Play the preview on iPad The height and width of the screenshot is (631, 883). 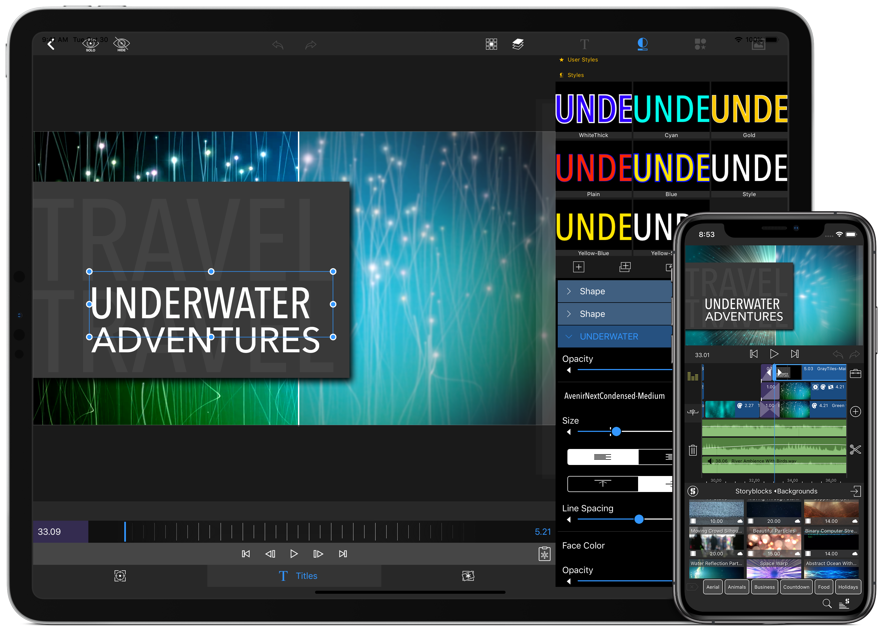tap(294, 554)
